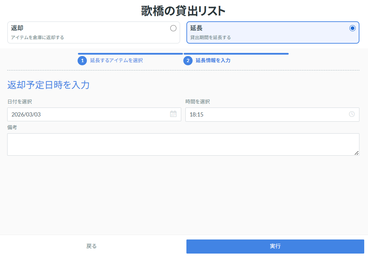Select the 返却 radio button

(173, 28)
